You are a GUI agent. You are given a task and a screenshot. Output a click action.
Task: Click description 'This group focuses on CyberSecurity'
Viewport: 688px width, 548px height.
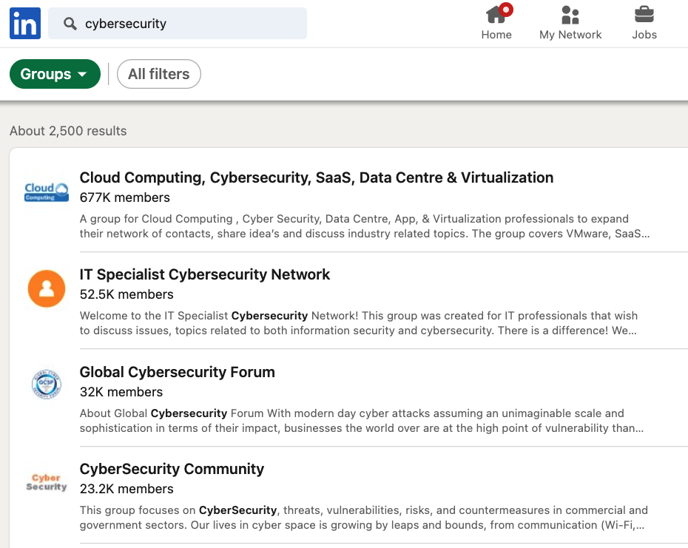(364, 517)
